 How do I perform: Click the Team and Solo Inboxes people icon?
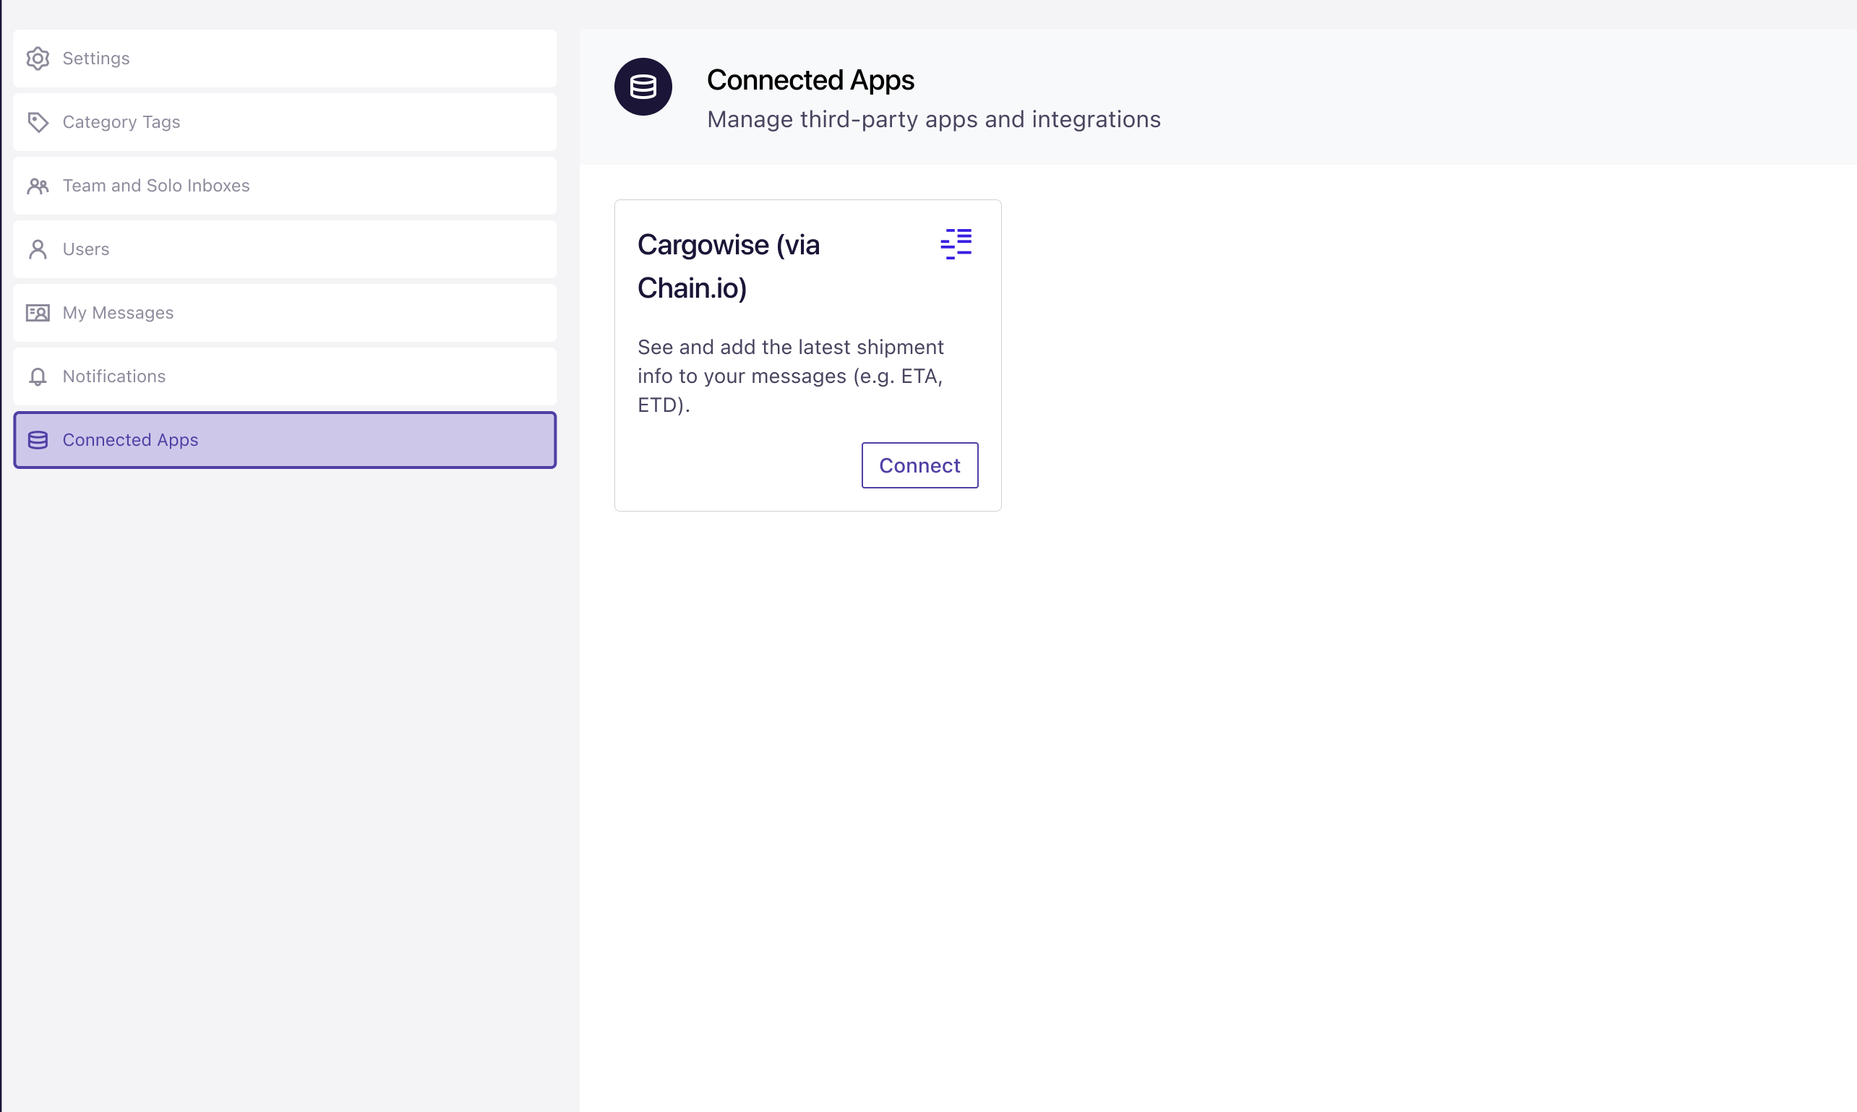click(38, 186)
